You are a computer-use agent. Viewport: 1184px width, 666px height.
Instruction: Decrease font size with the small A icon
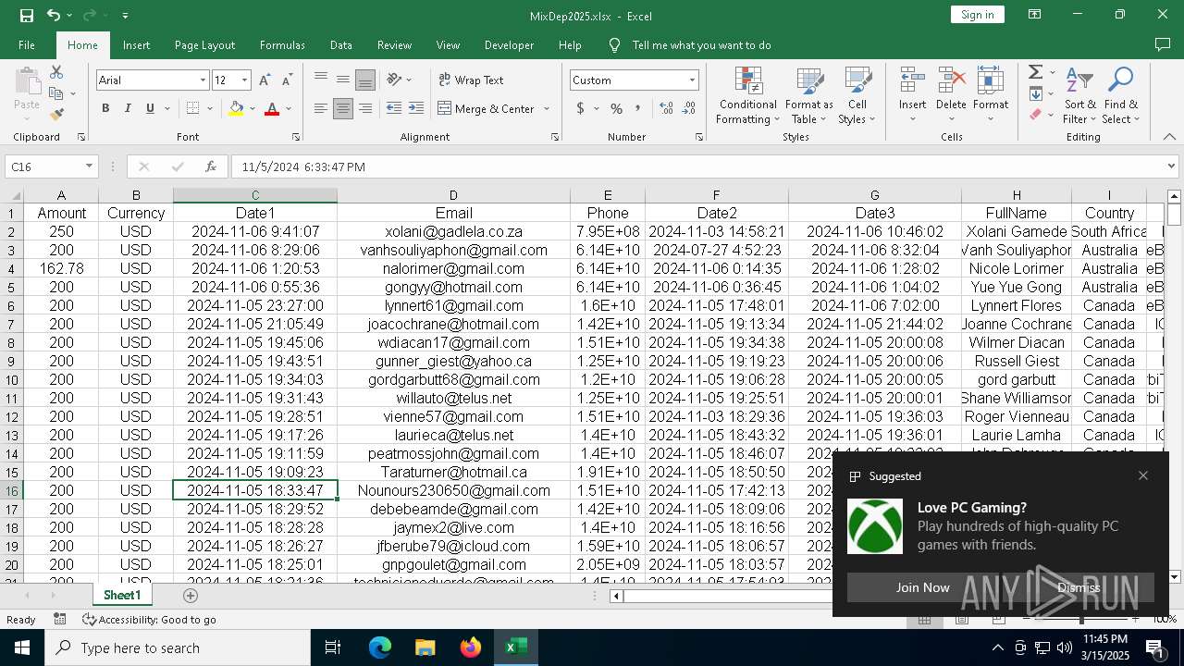pyautogui.click(x=287, y=80)
